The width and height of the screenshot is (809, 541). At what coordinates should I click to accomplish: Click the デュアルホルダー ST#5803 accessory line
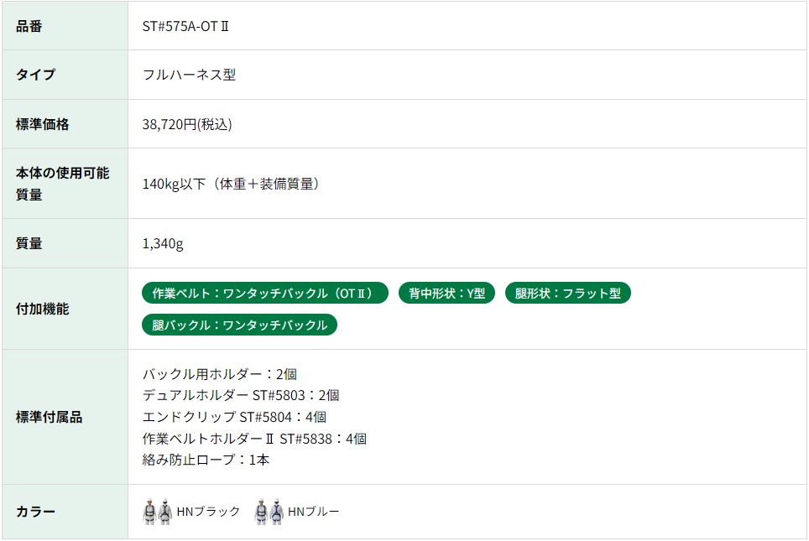pos(241,395)
